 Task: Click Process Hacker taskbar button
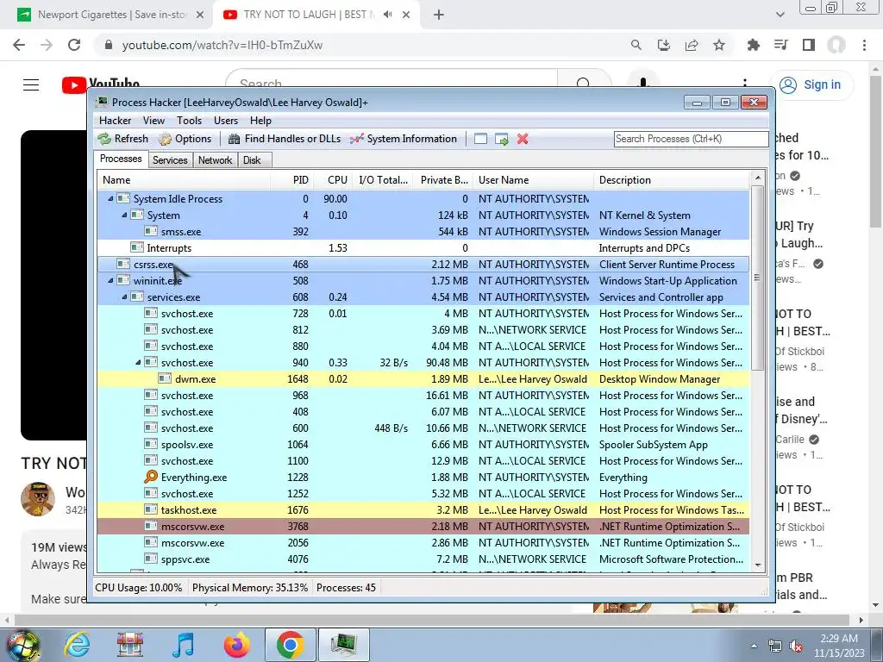click(x=343, y=645)
